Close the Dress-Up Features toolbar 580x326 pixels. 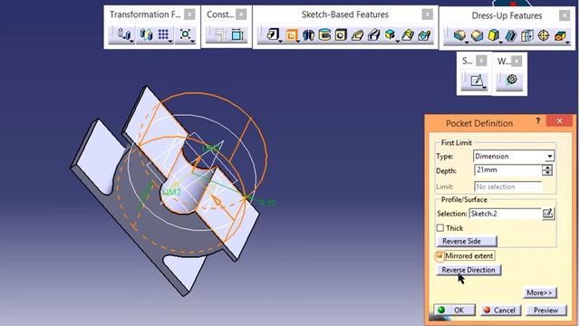564,15
